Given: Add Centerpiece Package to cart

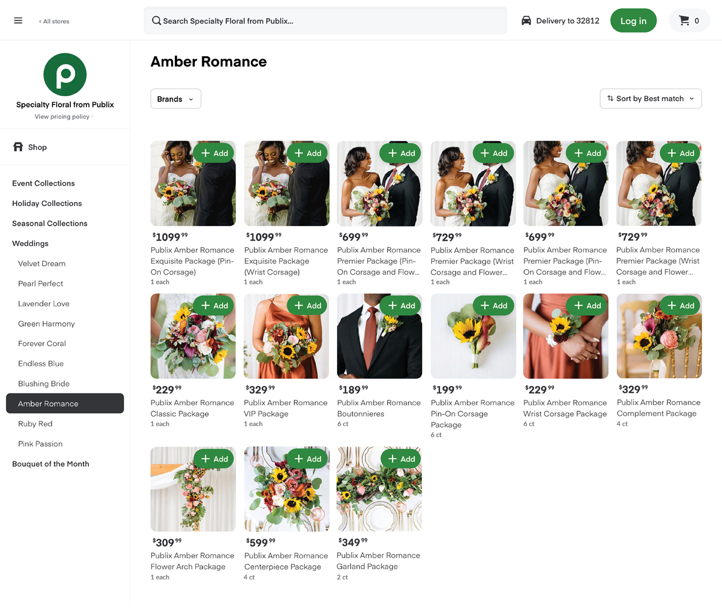Looking at the screenshot, I should (307, 459).
